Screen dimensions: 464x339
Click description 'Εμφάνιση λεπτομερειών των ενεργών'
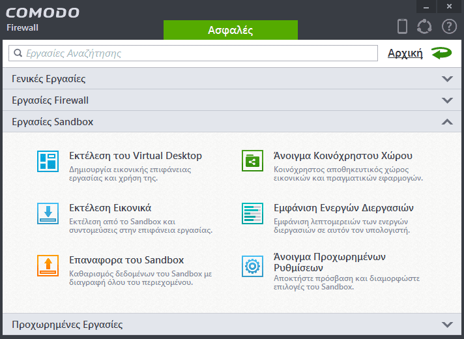pos(341,226)
